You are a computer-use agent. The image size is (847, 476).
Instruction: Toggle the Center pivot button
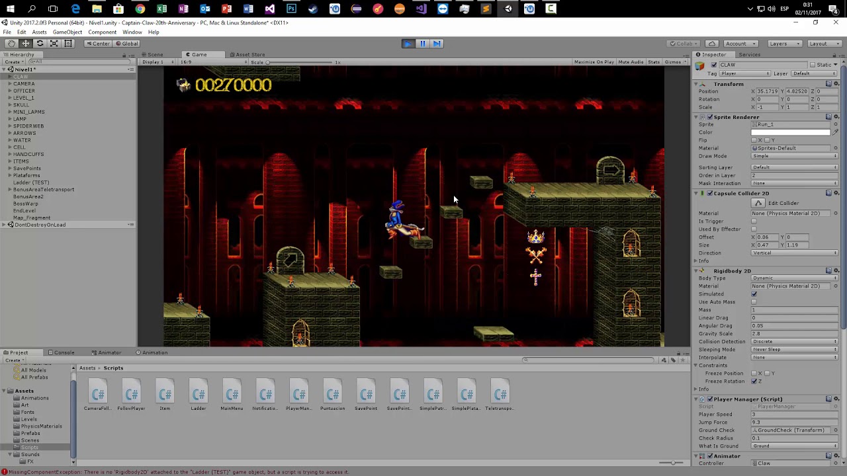(98, 44)
